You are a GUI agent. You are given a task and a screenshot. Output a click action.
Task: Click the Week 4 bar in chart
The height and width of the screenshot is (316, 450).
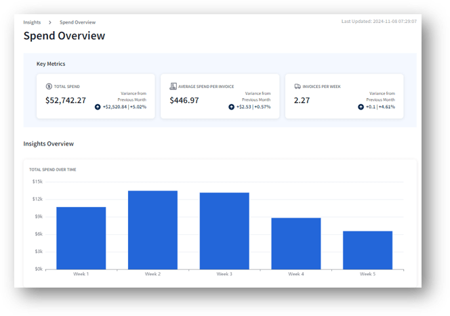(296, 243)
